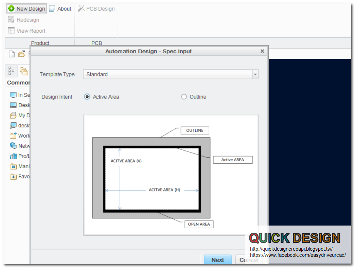Click the About menu item
Screen dimensions: 355x268
pyautogui.click(x=60, y=8)
